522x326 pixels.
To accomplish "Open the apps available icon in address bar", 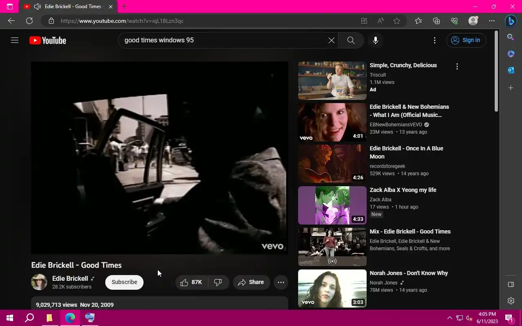I will (x=364, y=21).
